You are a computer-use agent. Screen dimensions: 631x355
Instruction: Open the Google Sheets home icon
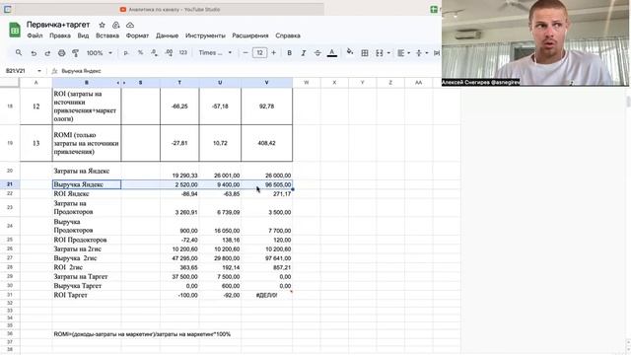(15, 31)
